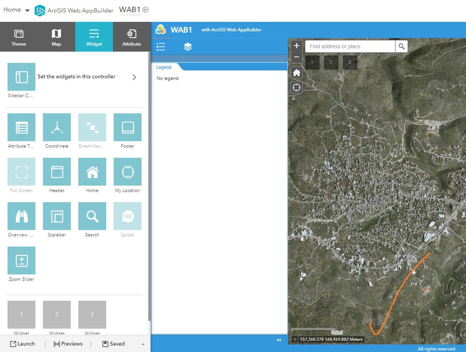Select the Overview Map widget
The height and width of the screenshot is (352, 466).
[x=21, y=216]
